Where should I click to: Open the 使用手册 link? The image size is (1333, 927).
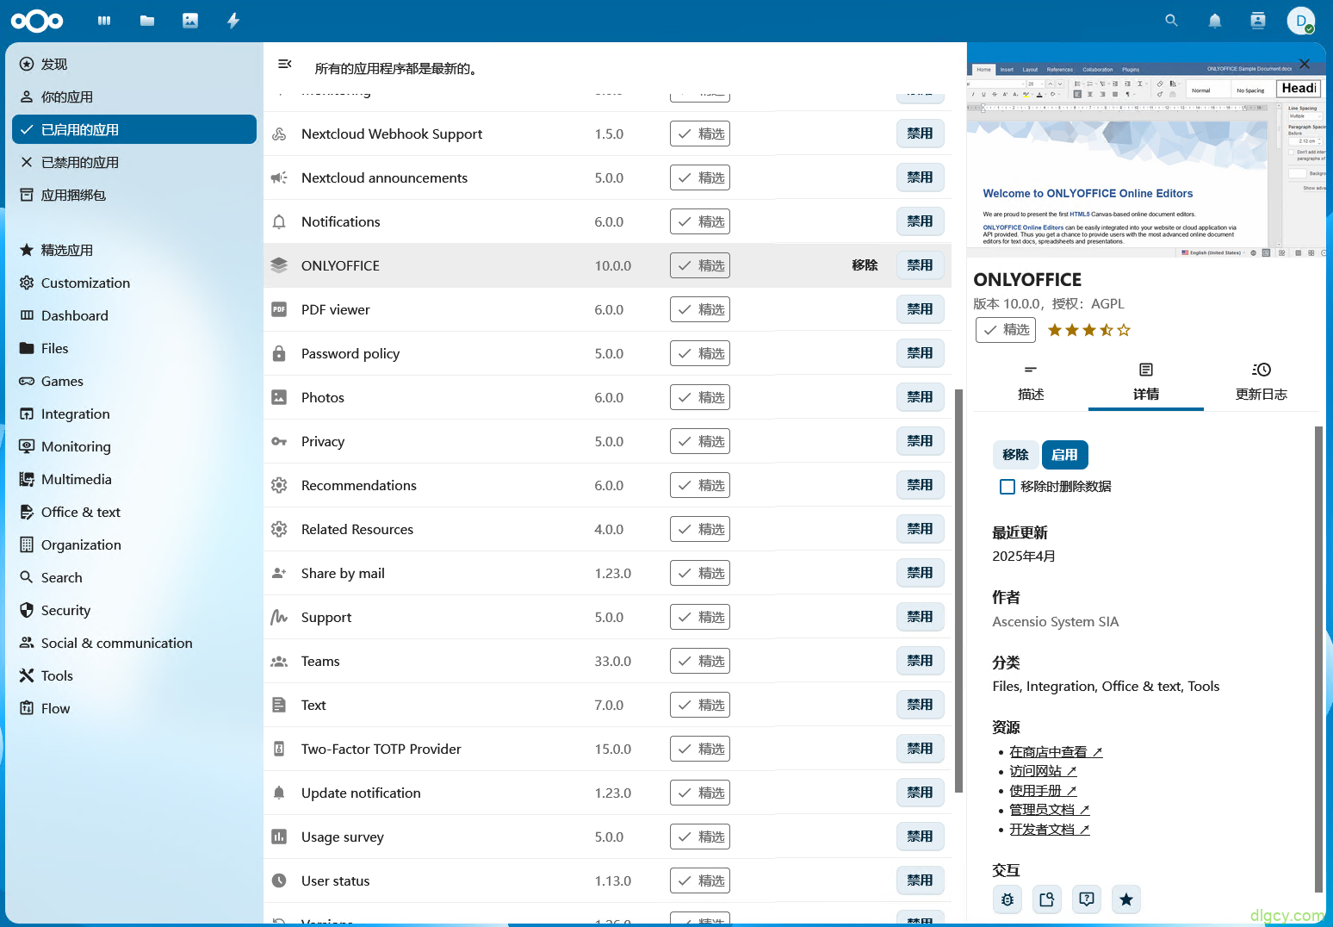point(1043,791)
